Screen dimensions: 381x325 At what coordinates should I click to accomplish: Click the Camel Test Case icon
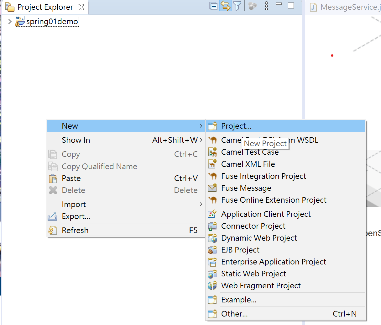pos(212,152)
